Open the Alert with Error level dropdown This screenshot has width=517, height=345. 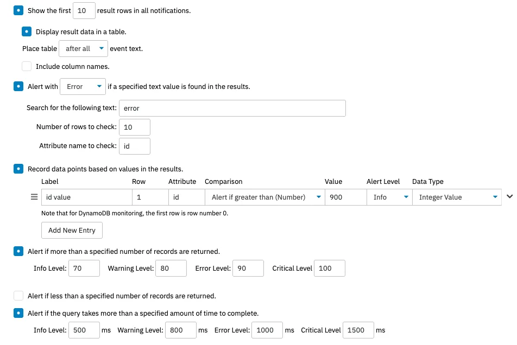point(83,87)
